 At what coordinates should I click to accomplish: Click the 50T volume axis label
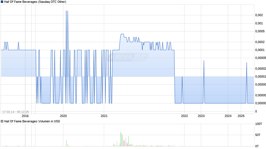[x=258, y=135]
